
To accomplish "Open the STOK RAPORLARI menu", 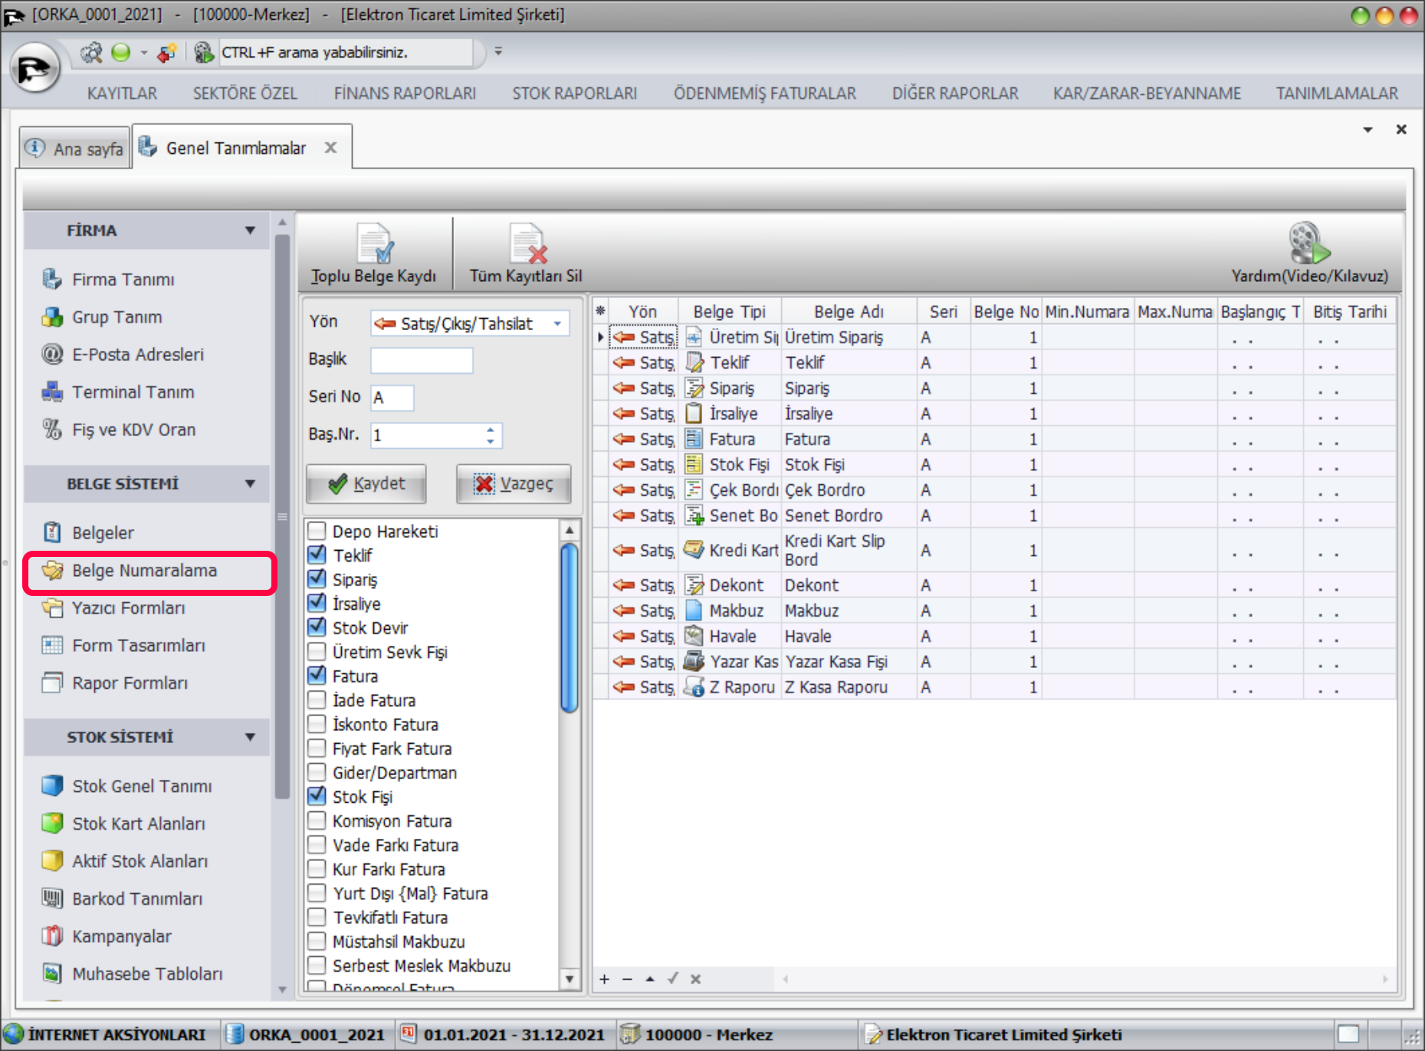I will pyautogui.click(x=575, y=93).
